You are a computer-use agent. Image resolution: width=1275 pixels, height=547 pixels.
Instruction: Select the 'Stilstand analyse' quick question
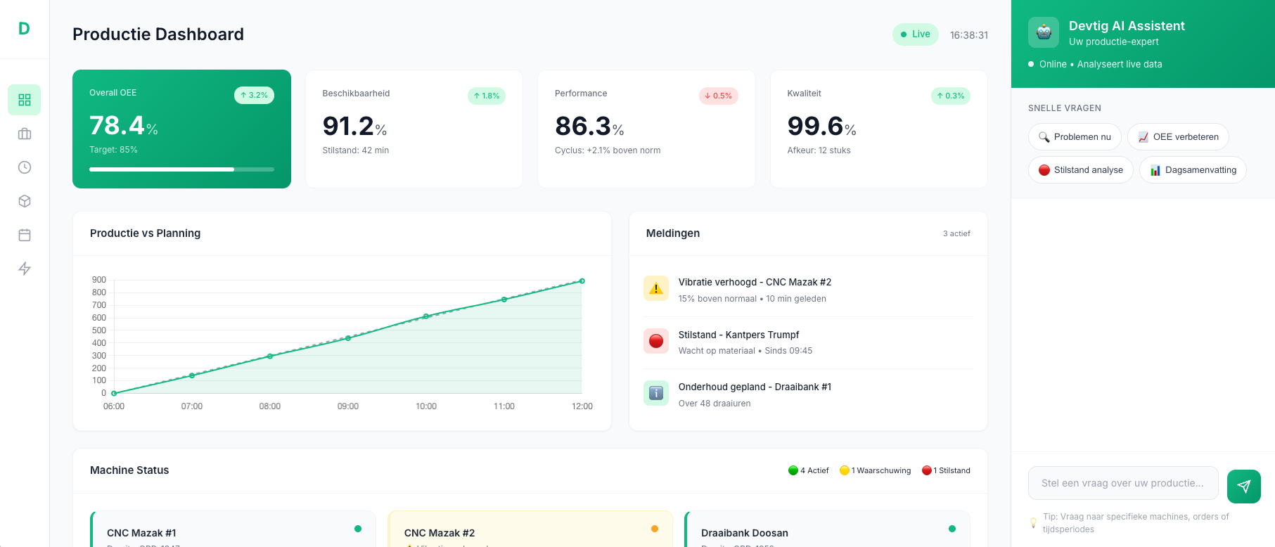pos(1080,170)
